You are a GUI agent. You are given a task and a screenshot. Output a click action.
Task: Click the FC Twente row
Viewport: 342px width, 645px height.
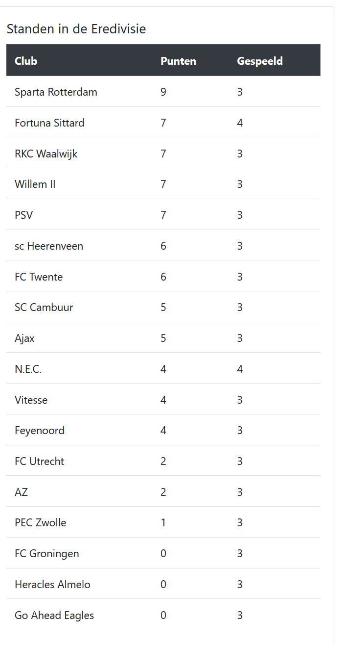tap(163, 276)
